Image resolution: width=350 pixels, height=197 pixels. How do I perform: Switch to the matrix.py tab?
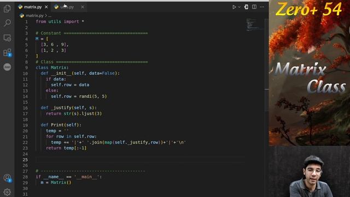click(x=33, y=7)
